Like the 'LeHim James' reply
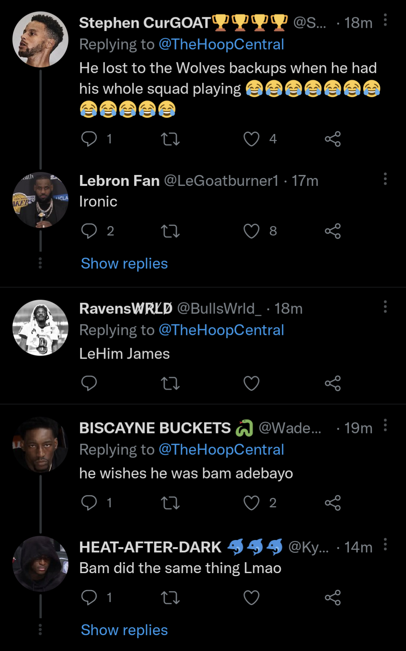This screenshot has height=651, width=406. pos(251,383)
